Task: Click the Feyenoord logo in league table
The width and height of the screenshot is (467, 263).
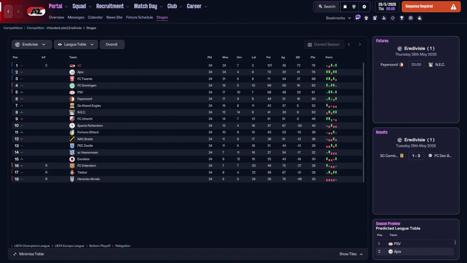Action: [x=72, y=99]
